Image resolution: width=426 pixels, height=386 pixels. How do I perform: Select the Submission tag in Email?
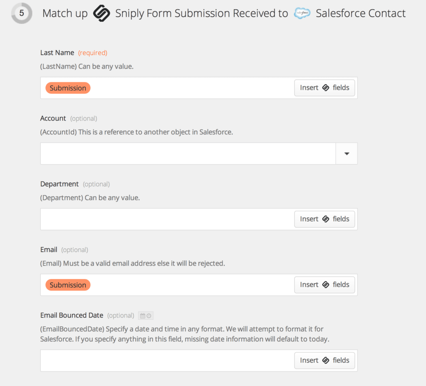pyautogui.click(x=68, y=285)
